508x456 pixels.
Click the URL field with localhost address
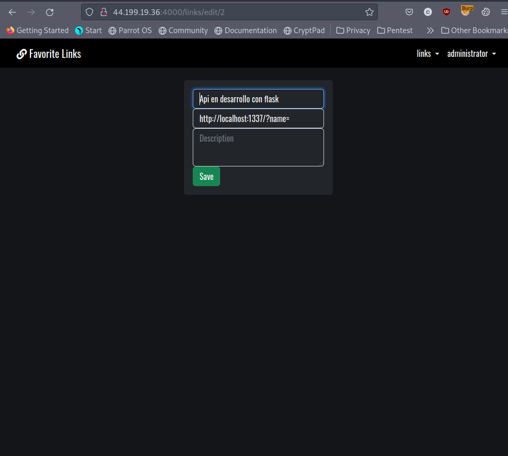coord(258,118)
